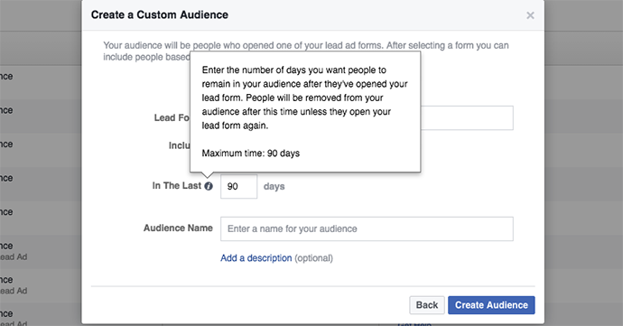Open the Add a description link
The image size is (623, 326).
coord(256,258)
